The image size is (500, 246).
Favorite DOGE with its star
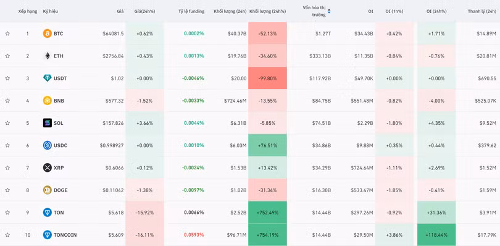[7, 190]
